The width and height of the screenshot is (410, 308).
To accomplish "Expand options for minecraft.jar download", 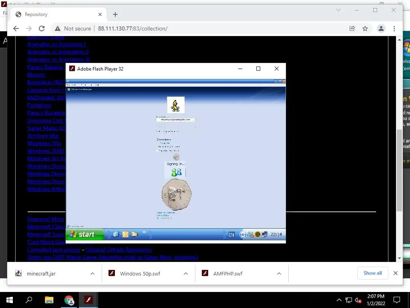I will click(x=92, y=274).
